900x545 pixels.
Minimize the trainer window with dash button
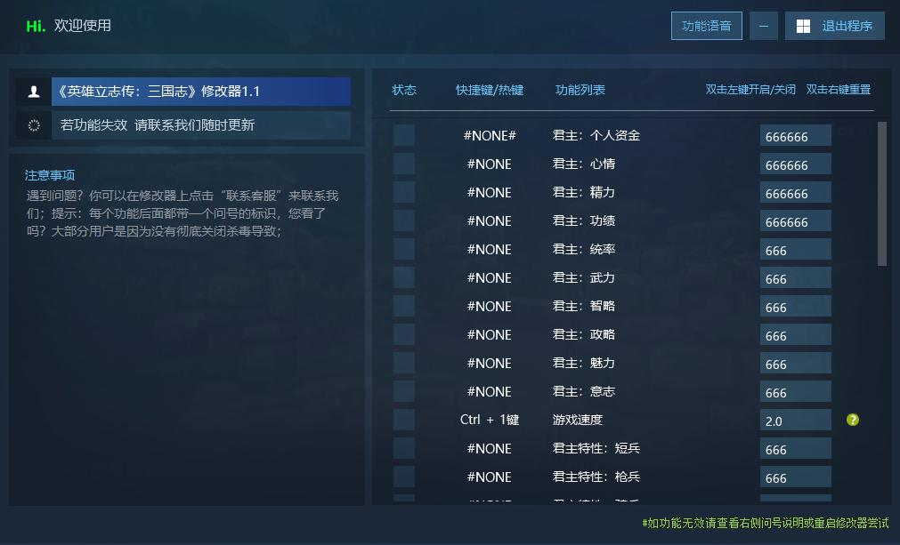[x=764, y=26]
